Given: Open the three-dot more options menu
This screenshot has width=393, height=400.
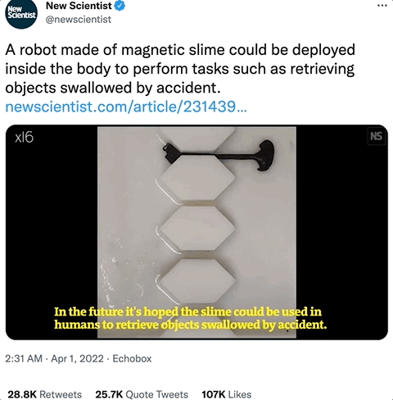Looking at the screenshot, I should tap(382, 6).
